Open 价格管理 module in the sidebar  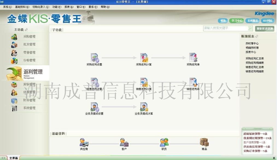[29, 60]
